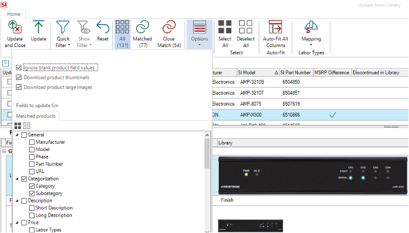Uncheck Ignore blank product field values

[19, 68]
